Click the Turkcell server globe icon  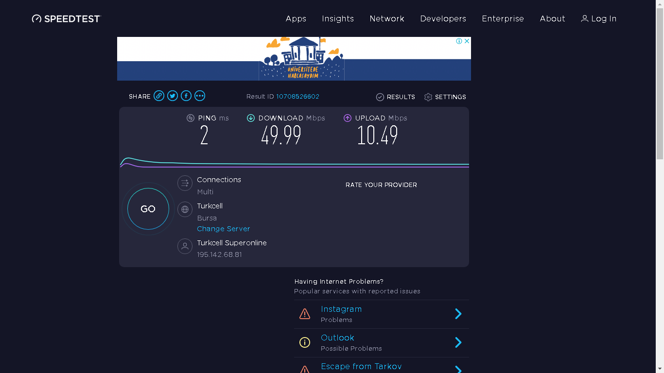tap(185, 209)
